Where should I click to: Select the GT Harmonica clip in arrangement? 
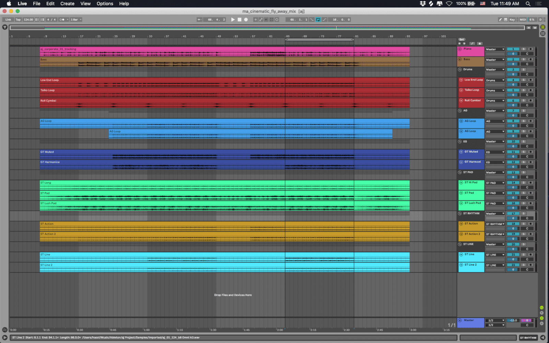point(225,165)
